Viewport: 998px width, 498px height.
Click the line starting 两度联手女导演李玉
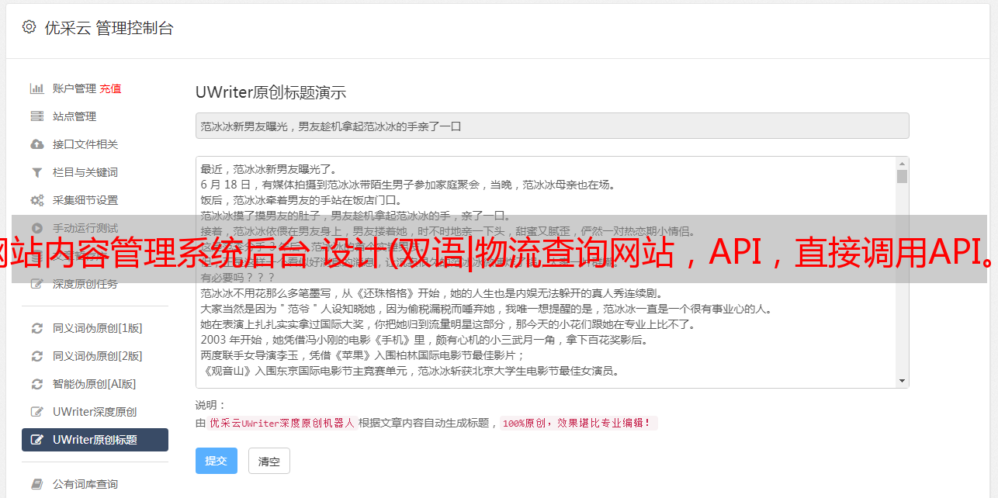(362, 356)
